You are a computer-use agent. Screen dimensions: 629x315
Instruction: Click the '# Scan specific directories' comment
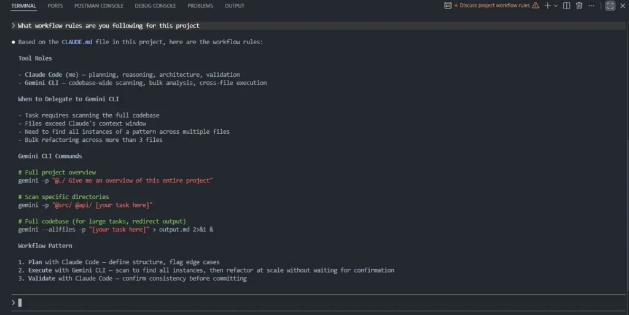coord(63,196)
